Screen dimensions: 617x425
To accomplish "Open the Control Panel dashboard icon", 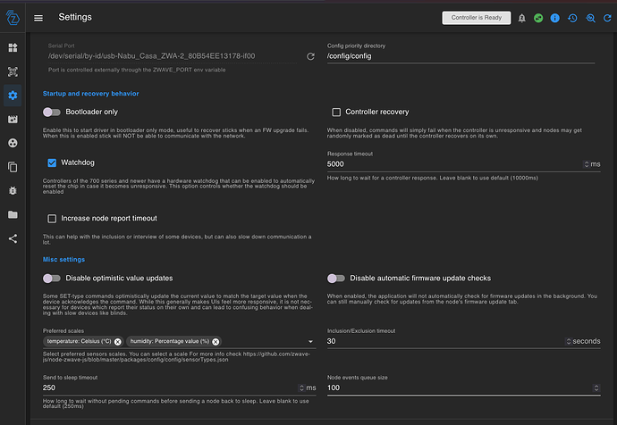I will (13, 47).
